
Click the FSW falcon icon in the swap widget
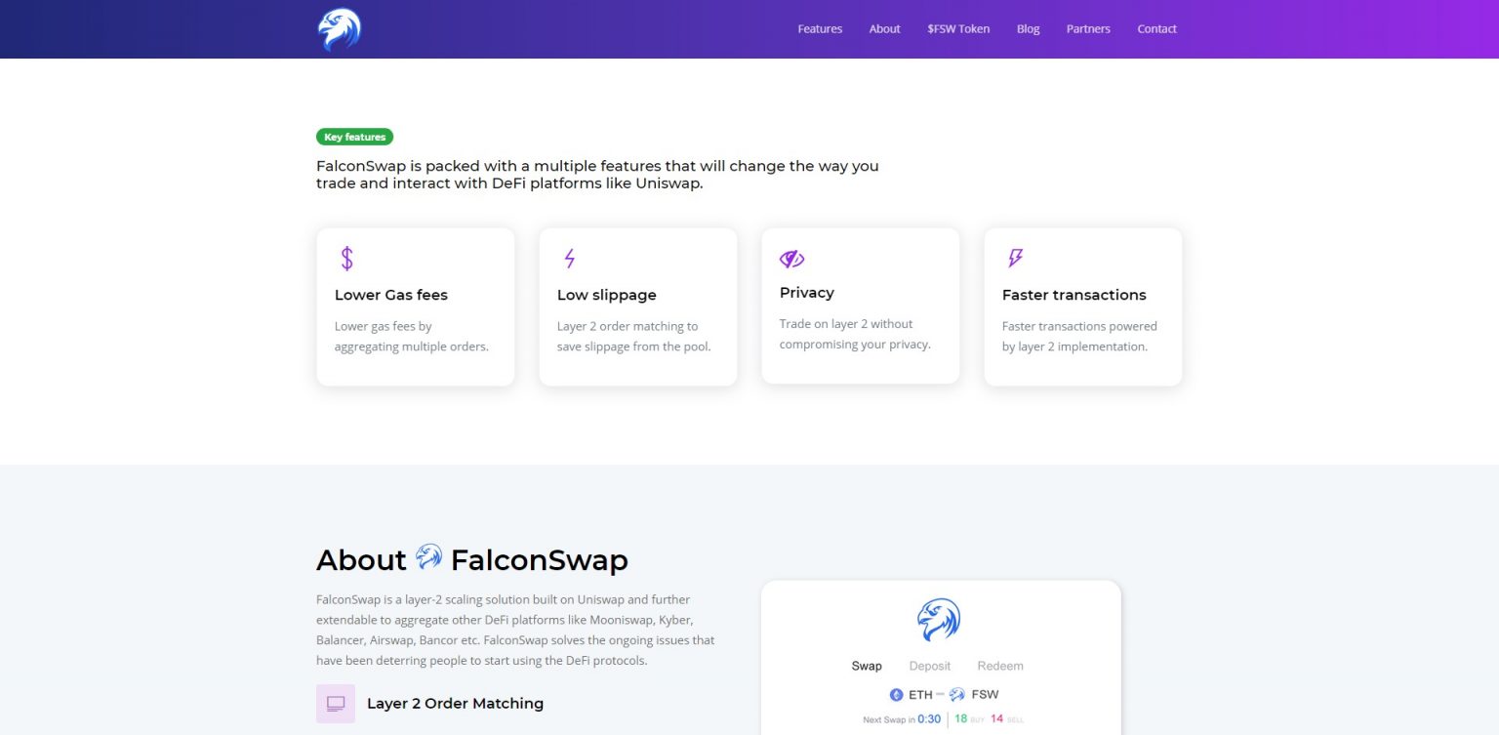point(954,694)
